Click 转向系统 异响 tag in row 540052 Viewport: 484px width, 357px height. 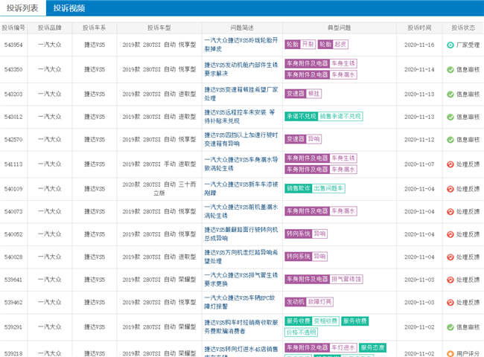(306, 234)
